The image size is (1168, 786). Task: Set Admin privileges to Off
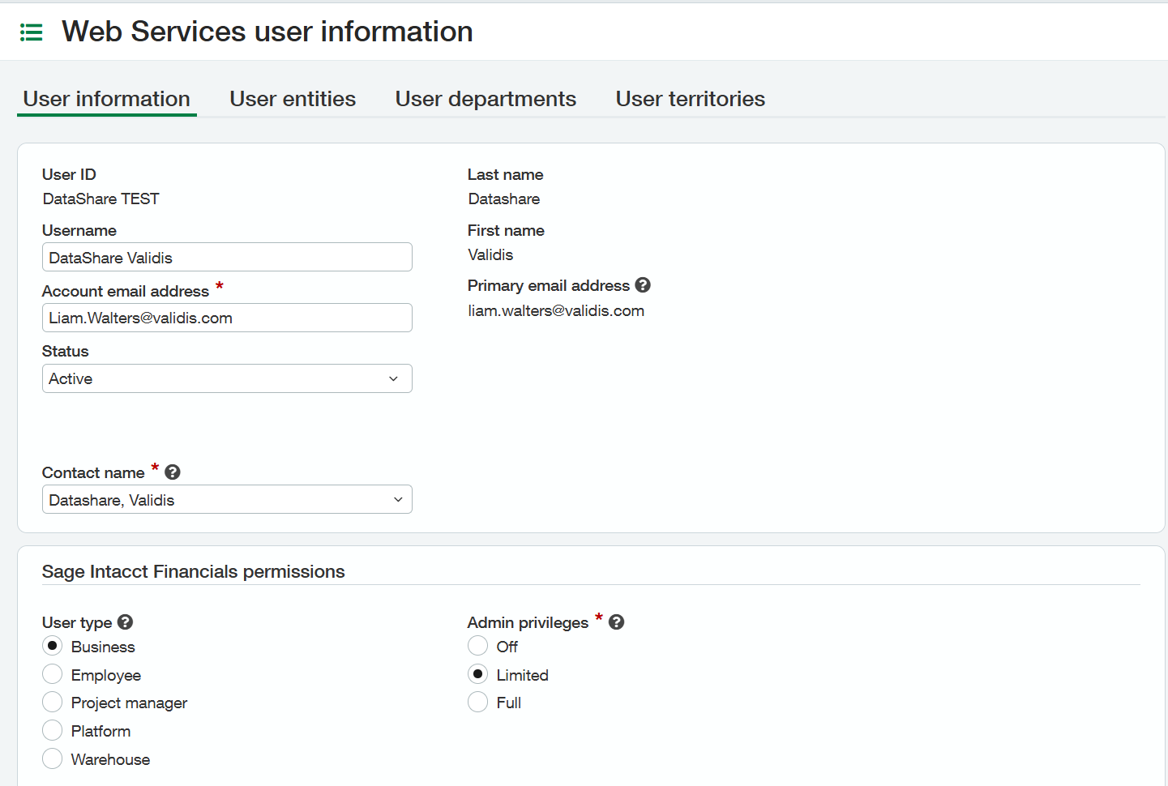(x=478, y=647)
